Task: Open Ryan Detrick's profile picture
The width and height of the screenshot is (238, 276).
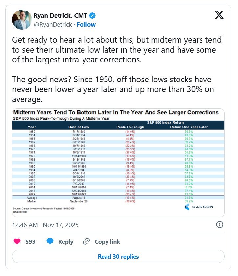Action: tap(22, 19)
